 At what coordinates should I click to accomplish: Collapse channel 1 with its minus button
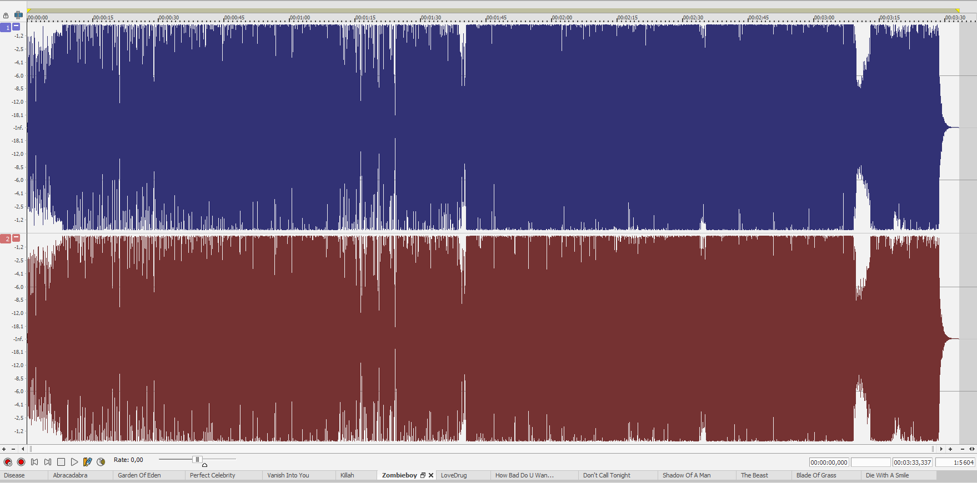(16, 27)
